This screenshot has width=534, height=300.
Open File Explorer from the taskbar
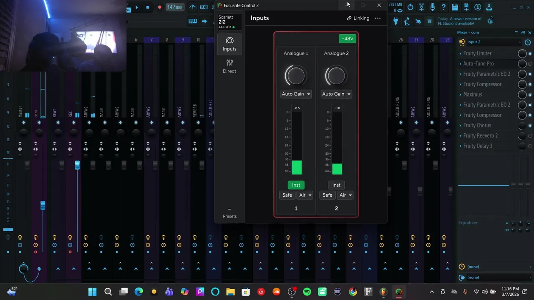[230, 292]
